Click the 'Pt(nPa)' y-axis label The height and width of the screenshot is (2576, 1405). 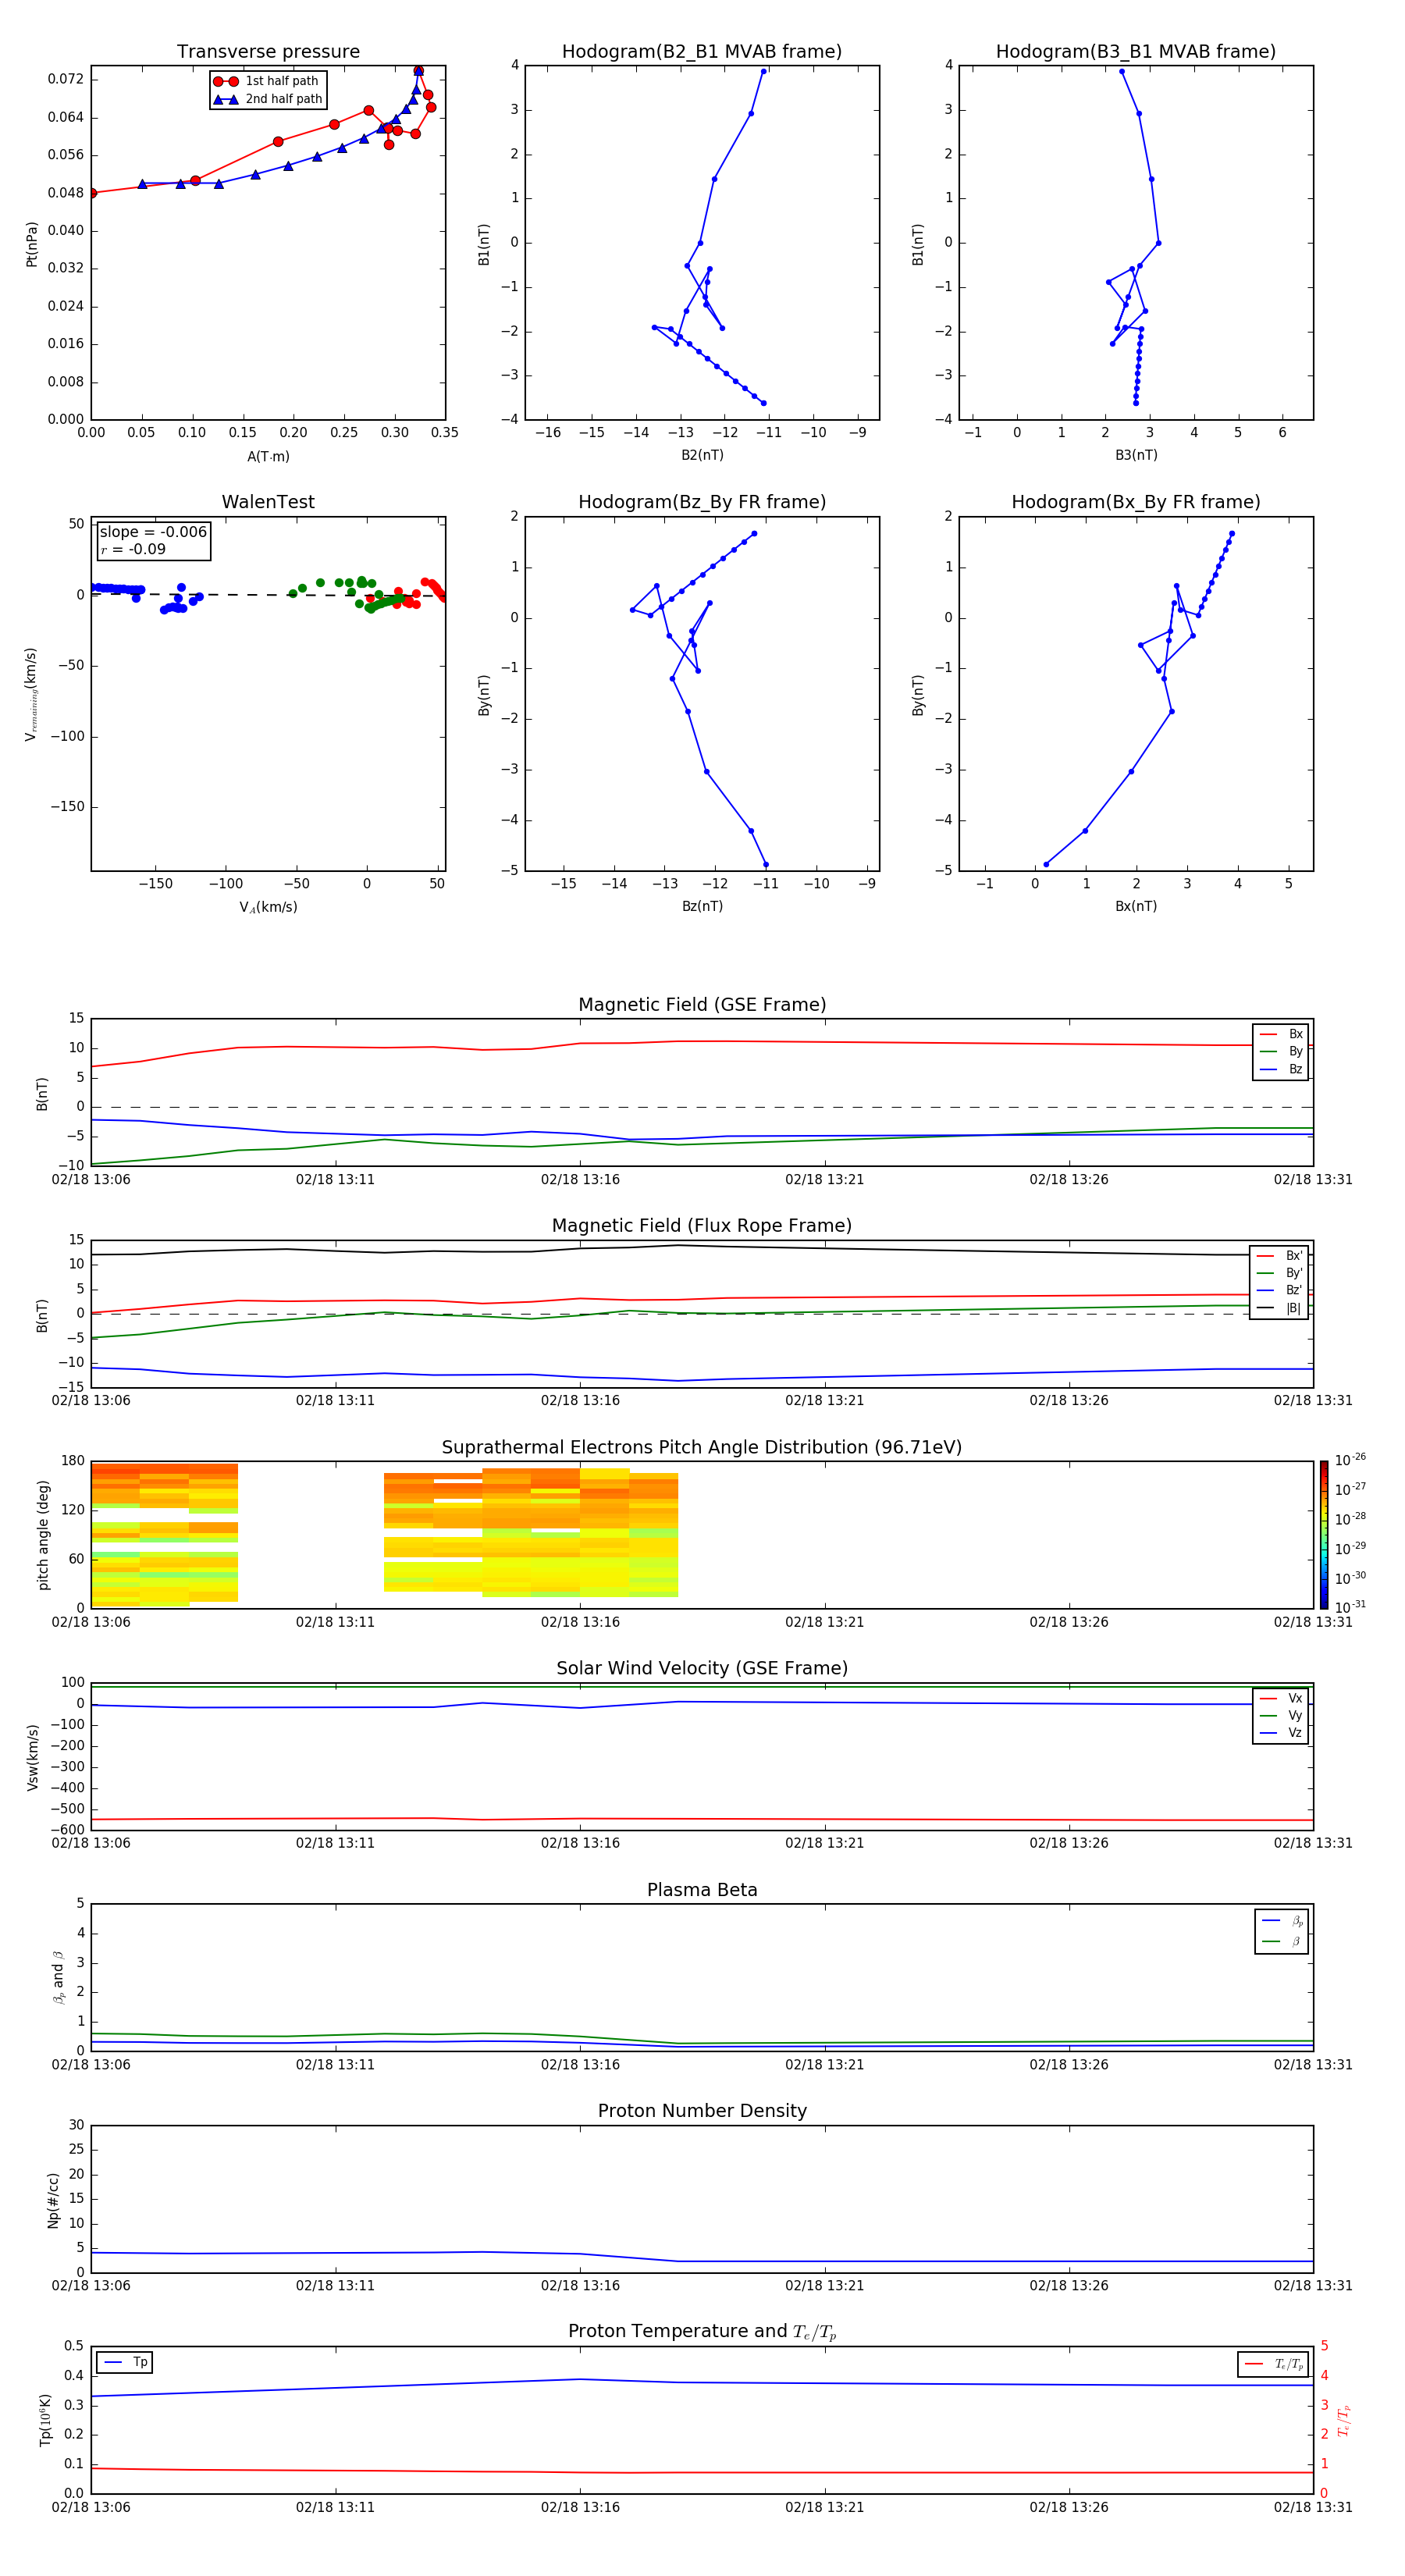click(x=32, y=244)
